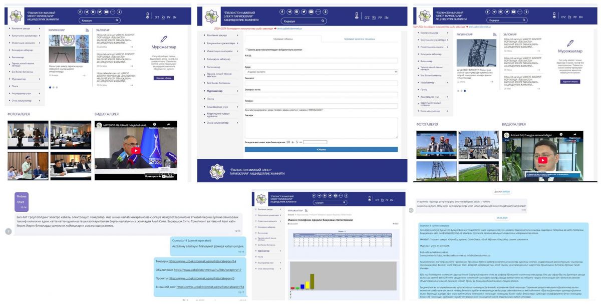This screenshot has width=601, height=304.
Task: Check the personal data consent checkbox
Action: [x=246, y=50]
